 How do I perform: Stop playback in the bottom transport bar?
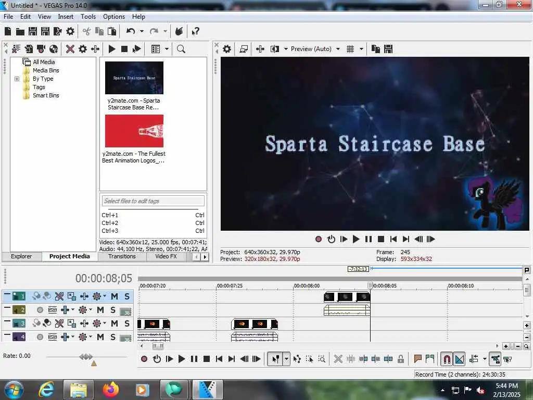[x=206, y=359]
